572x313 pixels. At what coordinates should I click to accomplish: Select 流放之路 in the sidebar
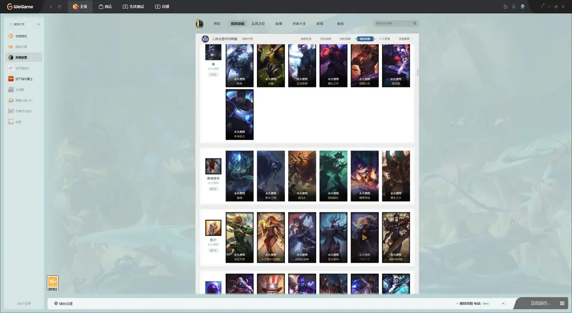[24, 47]
